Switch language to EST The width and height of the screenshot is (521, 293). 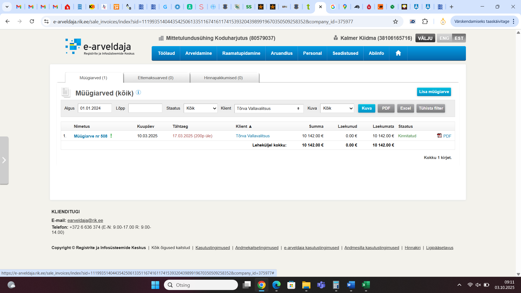click(459, 38)
